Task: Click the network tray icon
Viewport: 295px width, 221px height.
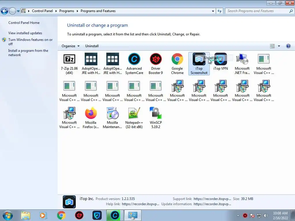Action: click(259, 216)
